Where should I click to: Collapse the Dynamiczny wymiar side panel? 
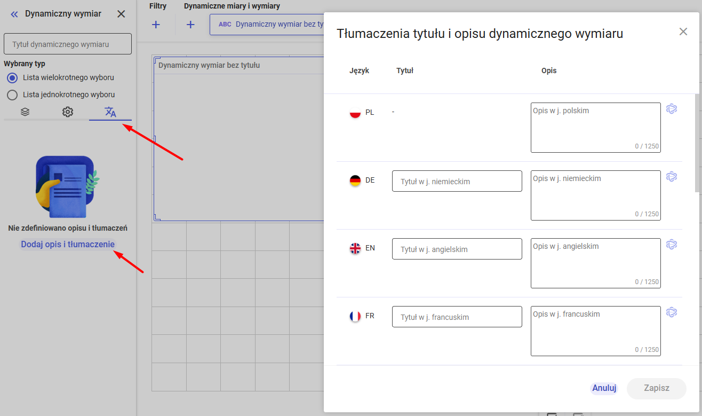coord(14,14)
